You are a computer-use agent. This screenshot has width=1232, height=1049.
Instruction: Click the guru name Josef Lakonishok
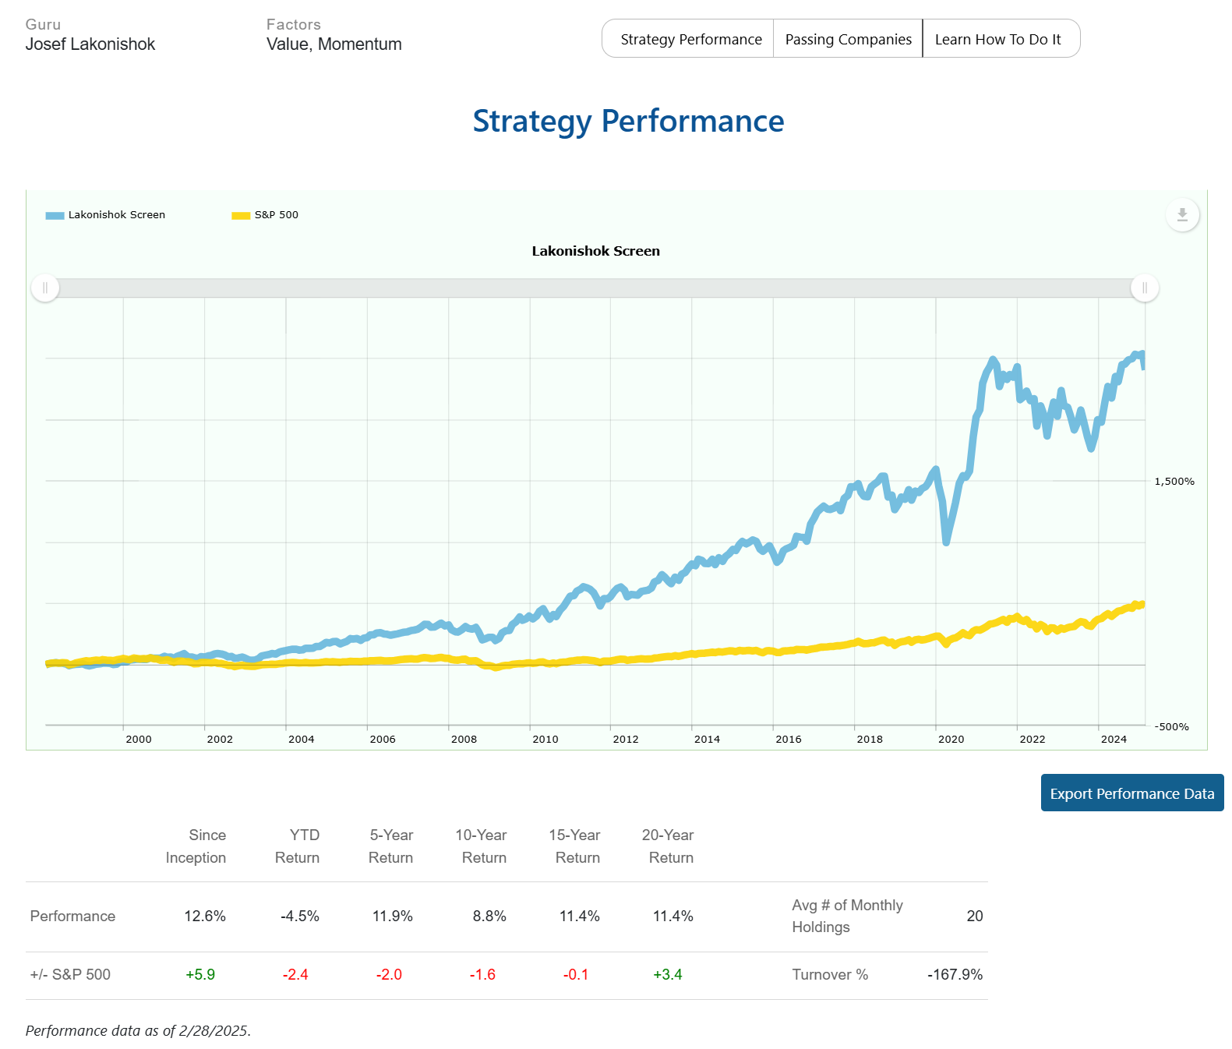90,44
